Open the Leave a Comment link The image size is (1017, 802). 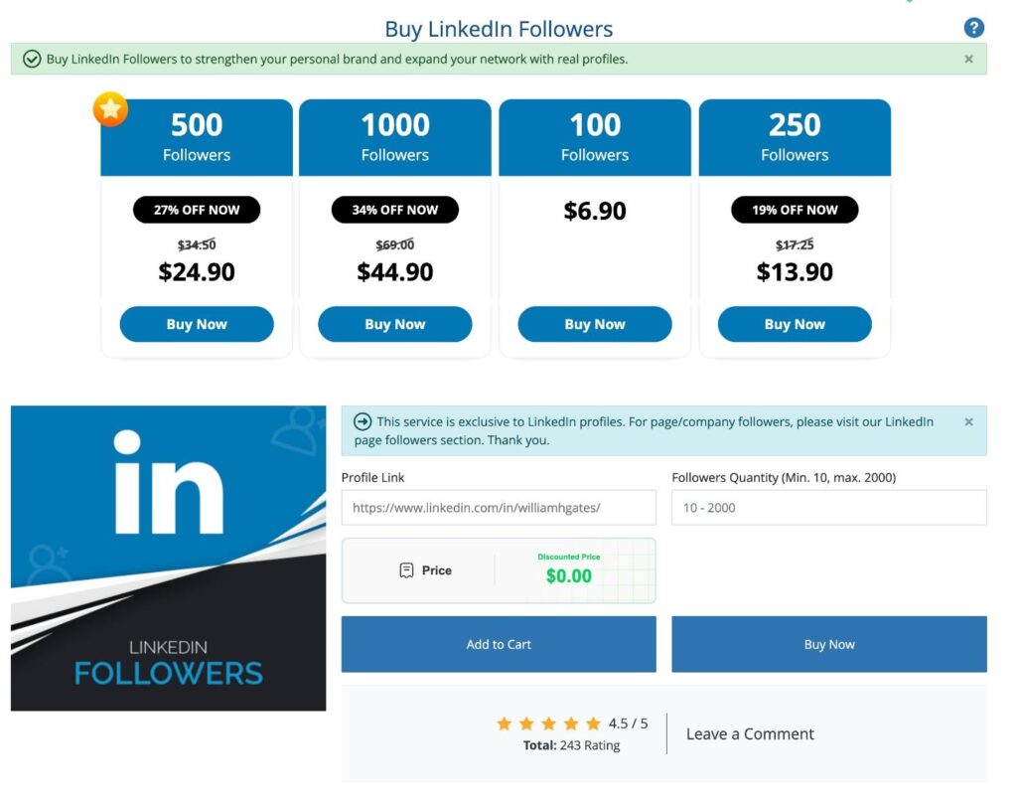tap(750, 733)
